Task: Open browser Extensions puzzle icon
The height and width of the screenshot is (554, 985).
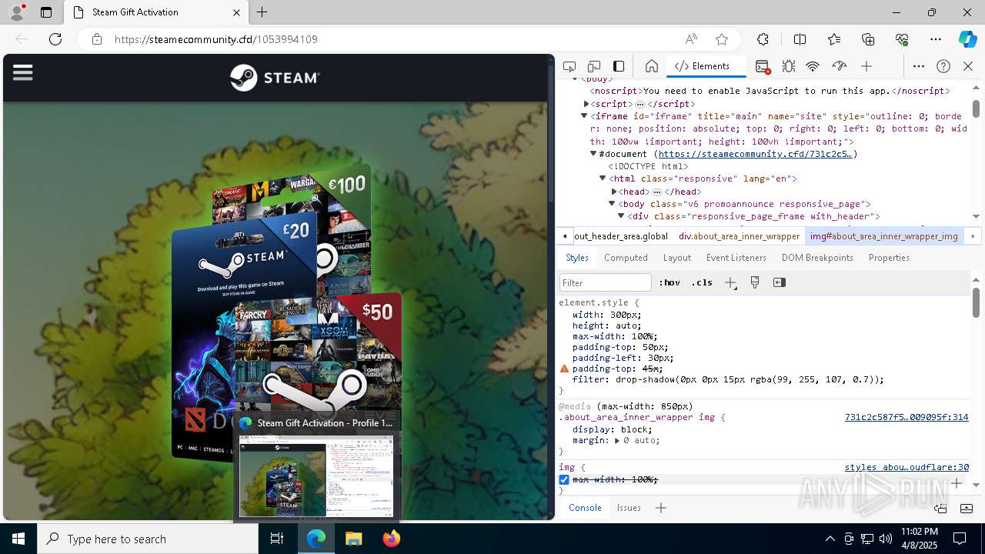Action: pos(763,39)
